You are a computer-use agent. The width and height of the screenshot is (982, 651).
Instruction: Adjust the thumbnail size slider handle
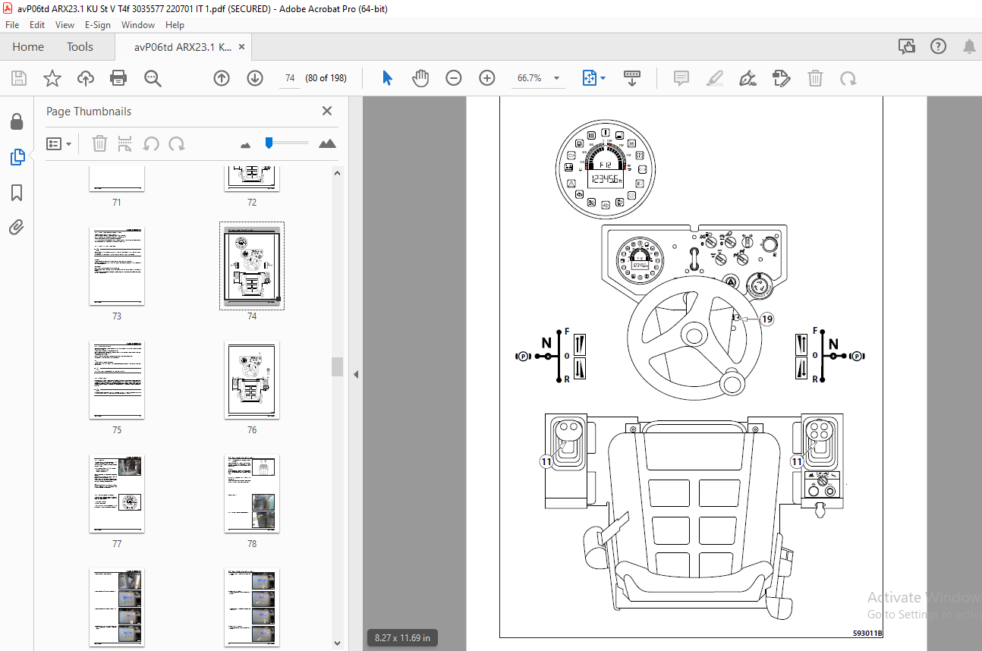(x=269, y=143)
